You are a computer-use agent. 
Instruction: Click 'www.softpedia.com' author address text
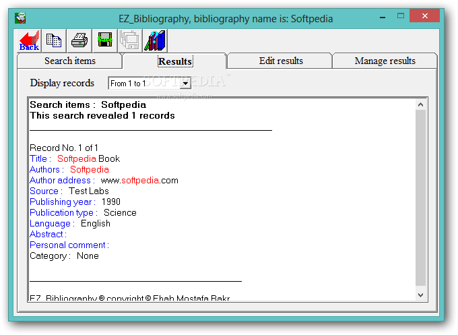[x=139, y=181]
